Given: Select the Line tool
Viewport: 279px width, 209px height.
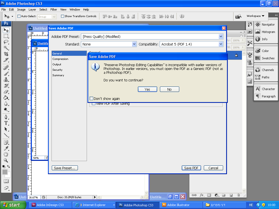Looking at the screenshot, I should click(x=6, y=135).
